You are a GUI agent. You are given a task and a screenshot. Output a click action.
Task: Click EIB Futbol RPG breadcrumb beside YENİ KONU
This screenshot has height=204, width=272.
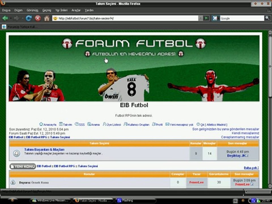[64, 166]
